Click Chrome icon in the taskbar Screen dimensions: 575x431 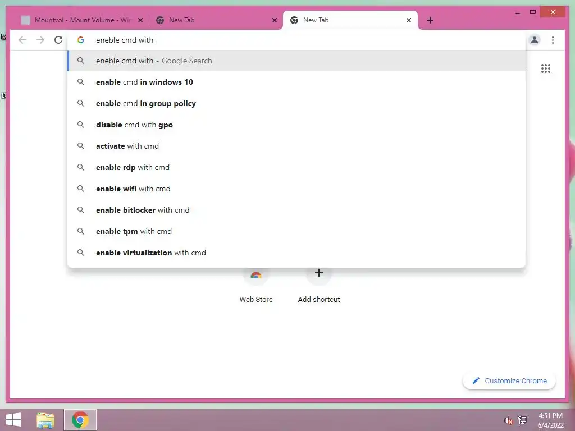coord(80,420)
